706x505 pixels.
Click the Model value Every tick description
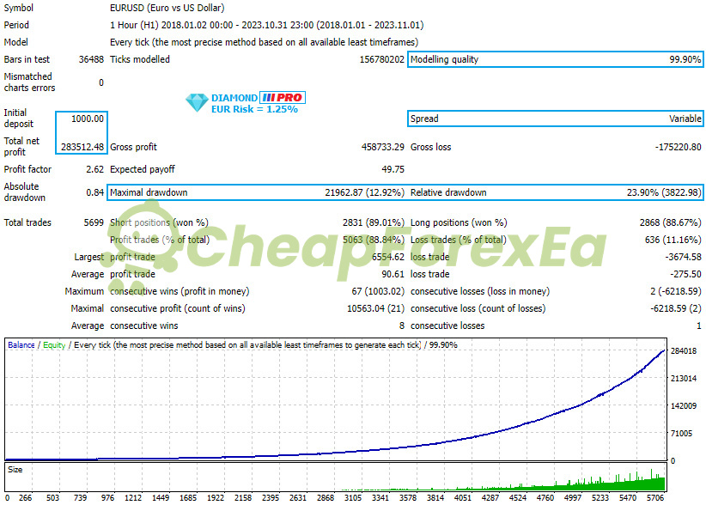(264, 42)
